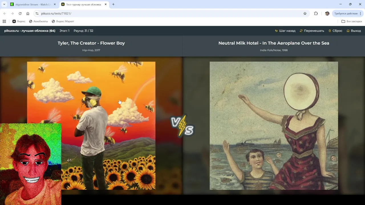Click the Hip-Hop, 2017 subtitle
Image resolution: width=365 pixels, height=205 pixels.
point(91,50)
